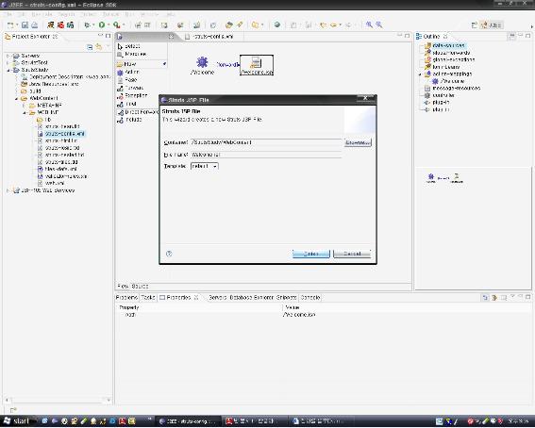Click the help question-mark icon in the dialog

pyautogui.click(x=169, y=254)
